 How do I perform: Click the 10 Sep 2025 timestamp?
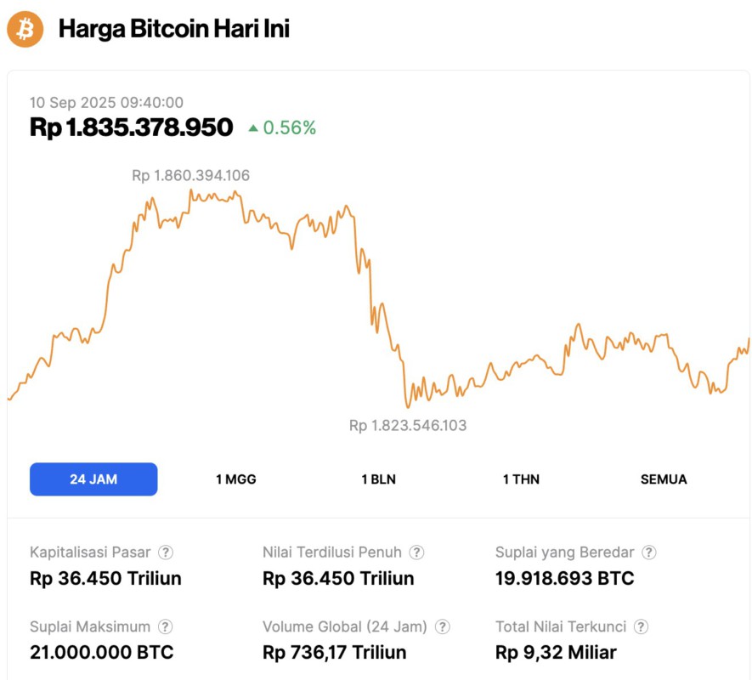(105, 102)
